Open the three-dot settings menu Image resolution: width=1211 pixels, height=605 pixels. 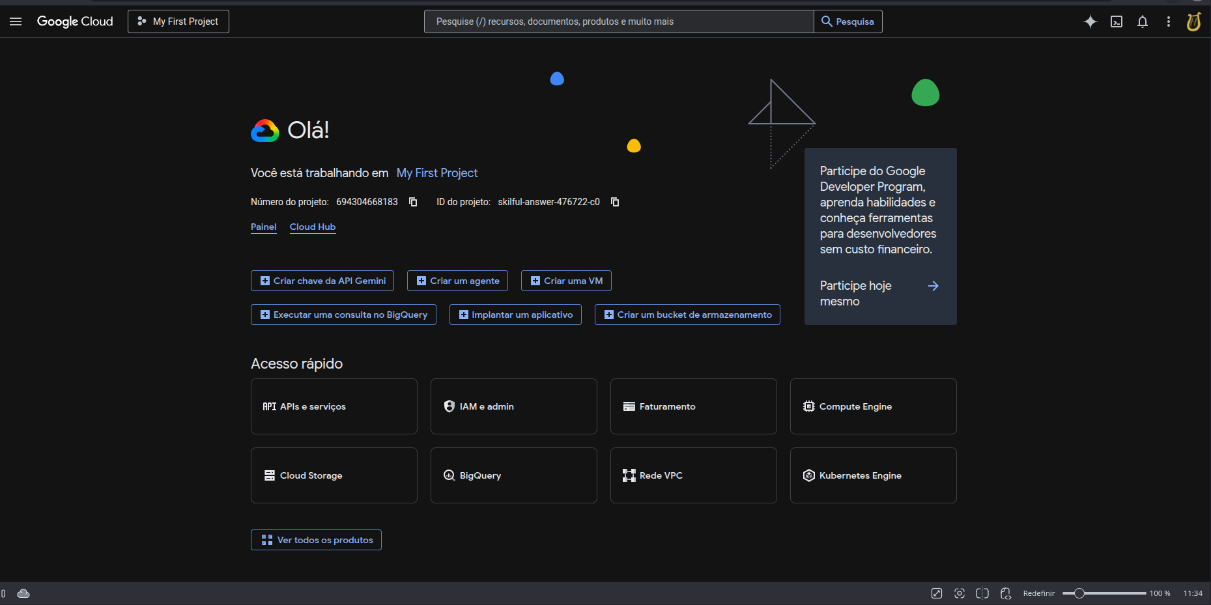1169,21
